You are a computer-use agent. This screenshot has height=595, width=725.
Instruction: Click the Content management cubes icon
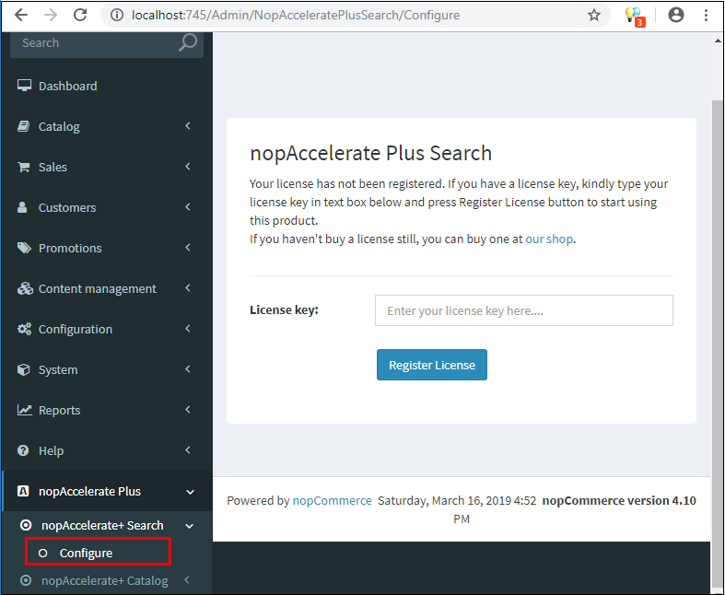click(x=25, y=288)
